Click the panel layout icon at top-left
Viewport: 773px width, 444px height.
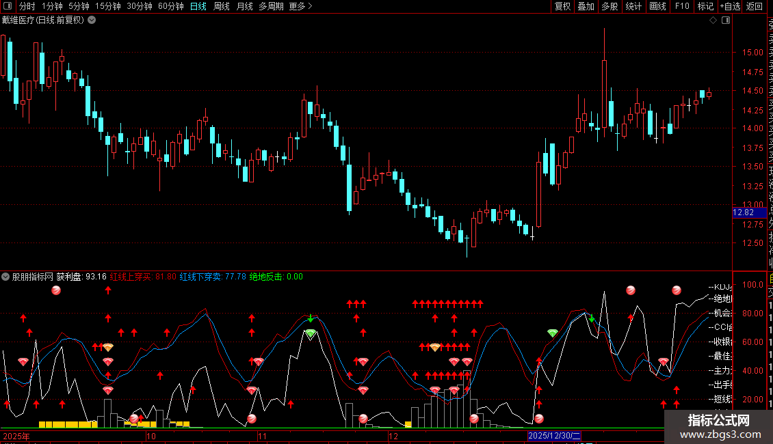[x=8, y=6]
